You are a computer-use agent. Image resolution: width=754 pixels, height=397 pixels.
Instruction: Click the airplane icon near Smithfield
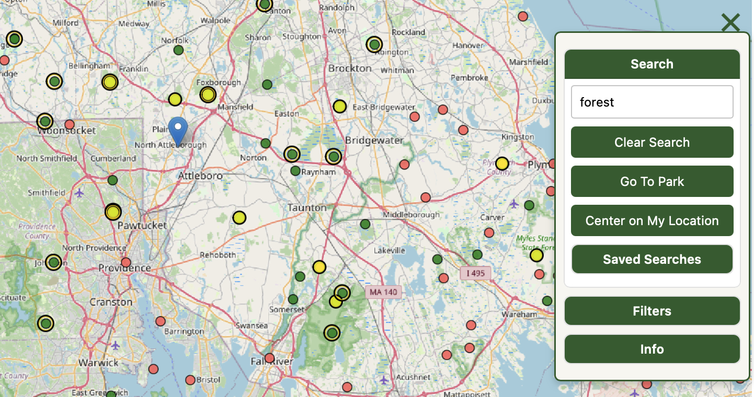pos(79,193)
